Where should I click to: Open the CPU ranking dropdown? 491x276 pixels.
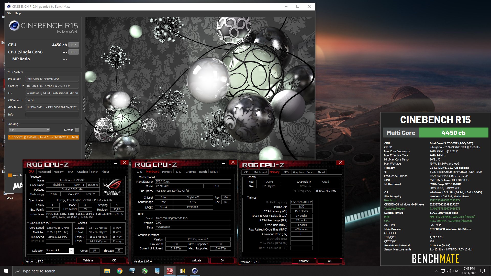(29, 130)
